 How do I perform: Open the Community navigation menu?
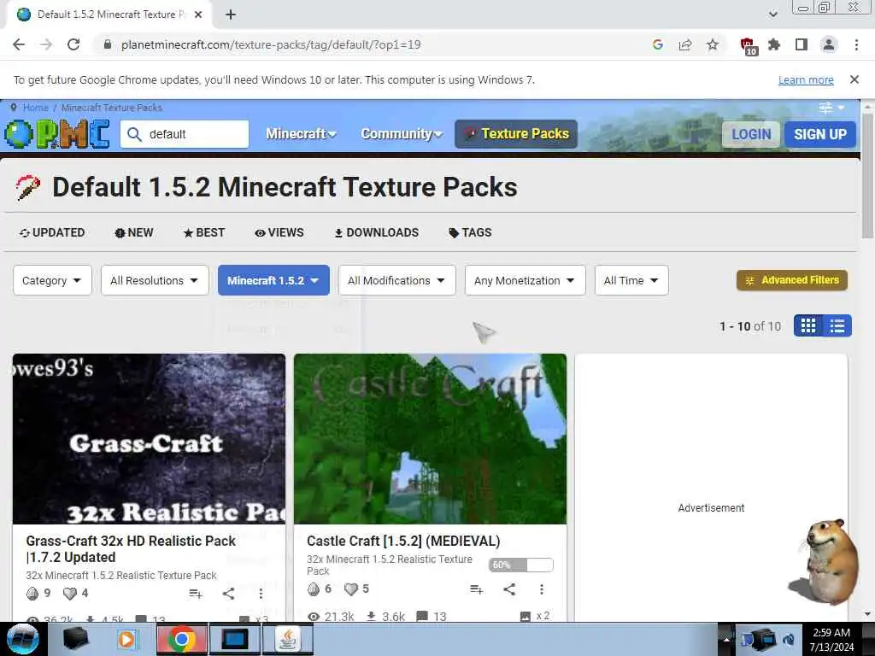(402, 134)
